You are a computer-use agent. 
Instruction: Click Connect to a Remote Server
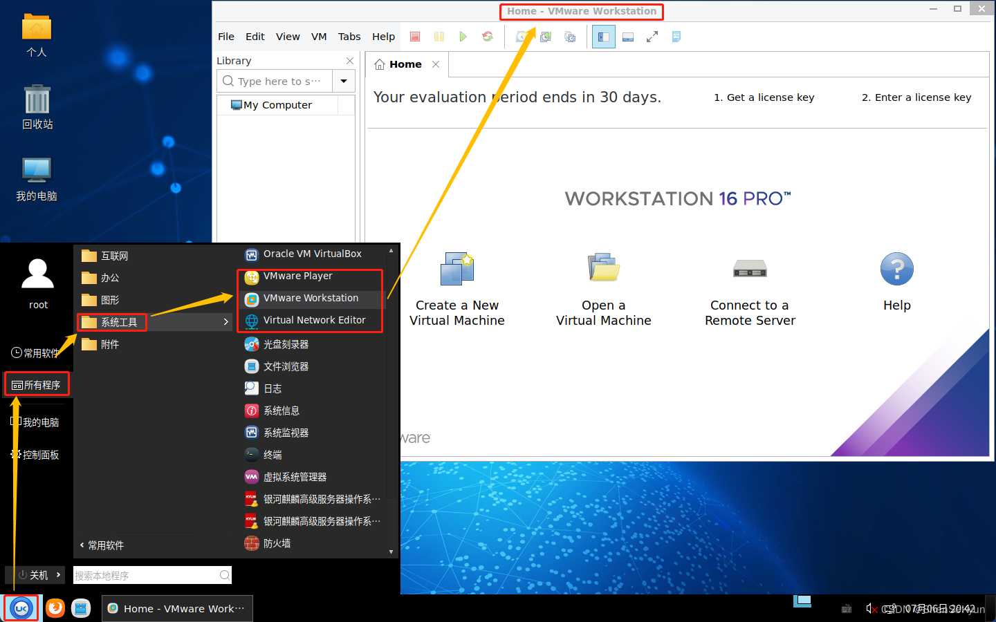click(750, 289)
